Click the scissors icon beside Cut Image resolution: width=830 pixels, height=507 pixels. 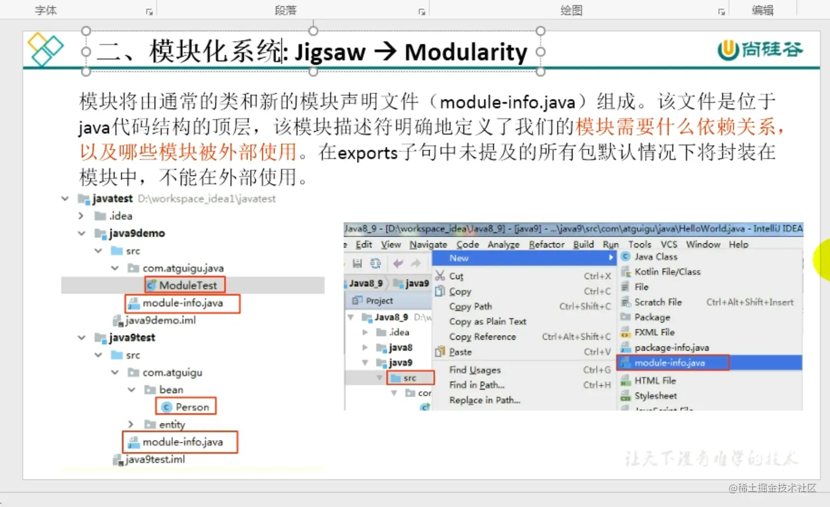pos(440,275)
